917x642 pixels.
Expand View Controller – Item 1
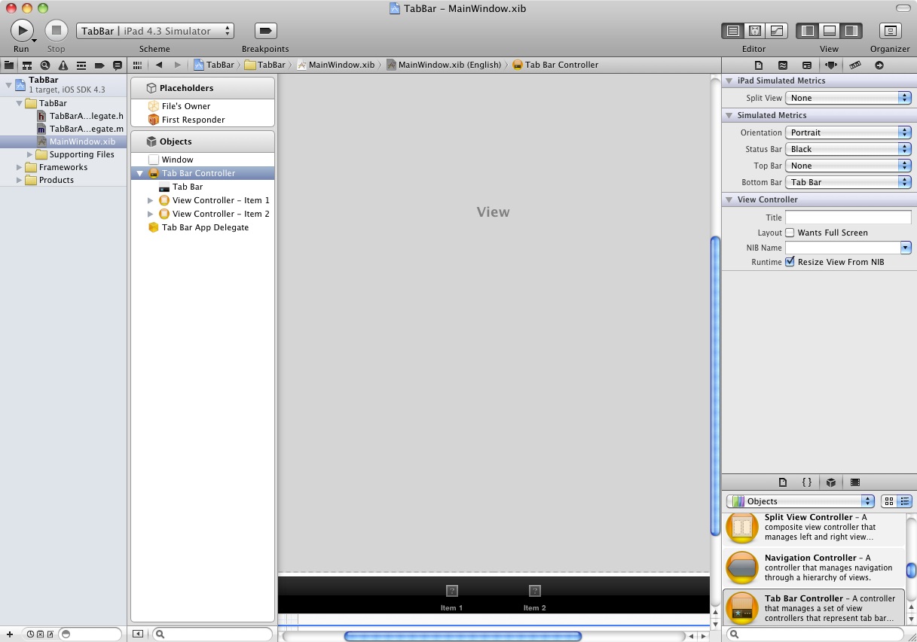(151, 200)
